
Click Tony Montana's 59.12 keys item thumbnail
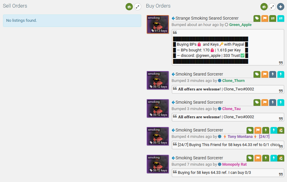point(158,136)
